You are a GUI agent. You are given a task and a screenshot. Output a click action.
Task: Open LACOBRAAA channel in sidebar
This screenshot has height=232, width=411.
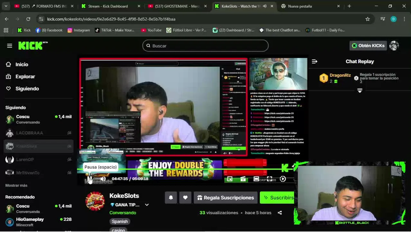tap(39, 133)
